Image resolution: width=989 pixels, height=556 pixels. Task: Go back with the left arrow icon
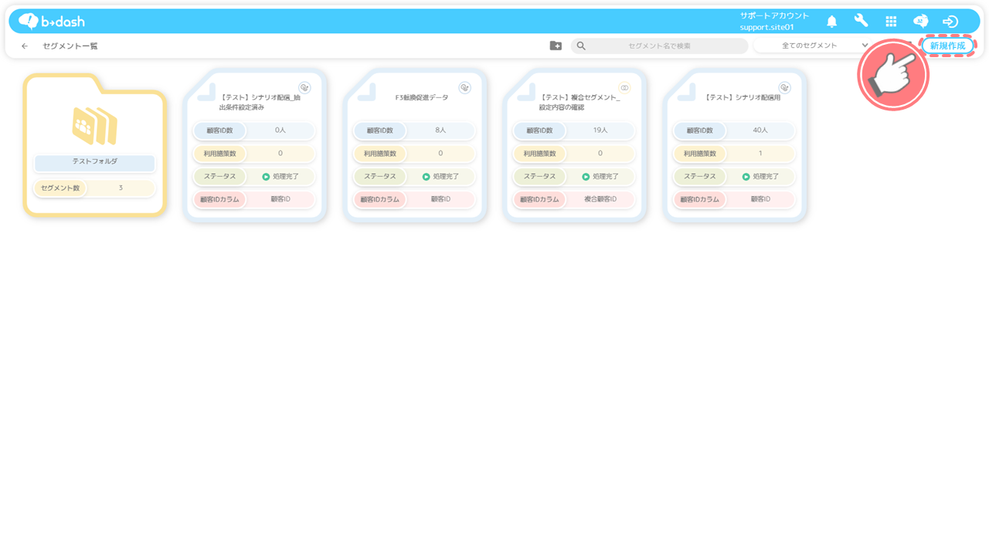click(25, 46)
